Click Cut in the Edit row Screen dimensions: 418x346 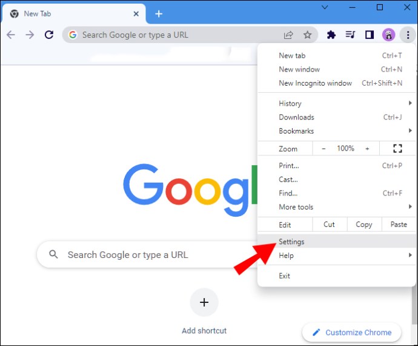coord(330,225)
